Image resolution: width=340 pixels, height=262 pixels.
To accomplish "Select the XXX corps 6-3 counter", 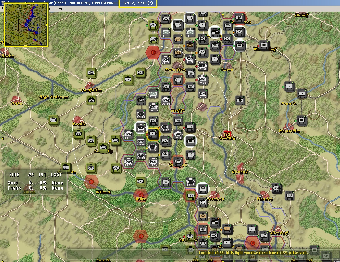I will coord(215,32).
